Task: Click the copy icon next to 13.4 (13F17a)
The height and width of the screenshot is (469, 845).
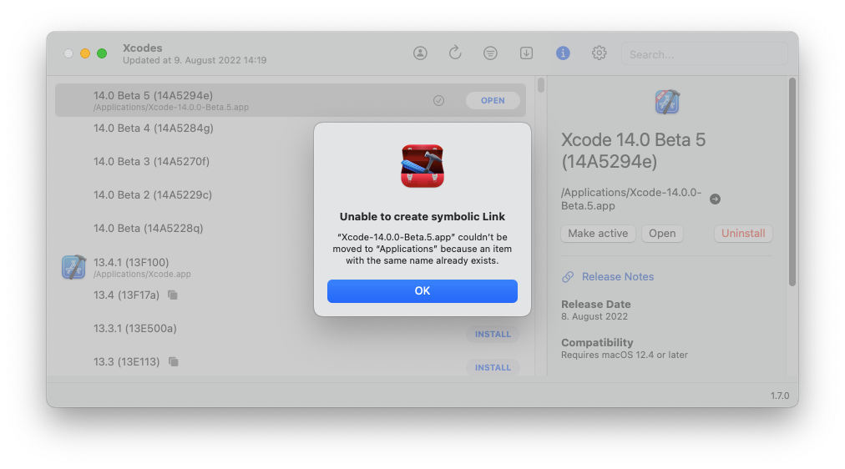Action: click(173, 295)
